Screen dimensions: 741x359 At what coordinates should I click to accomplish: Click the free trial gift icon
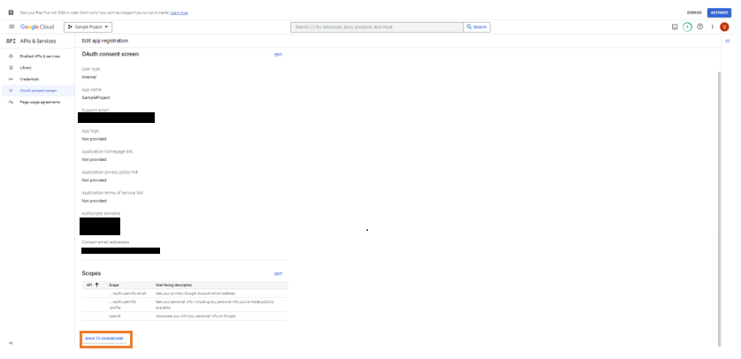pyautogui.click(x=11, y=12)
